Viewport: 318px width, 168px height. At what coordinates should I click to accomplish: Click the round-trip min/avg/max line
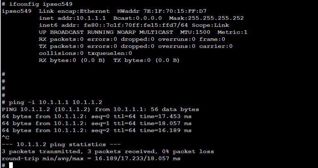point(91,159)
